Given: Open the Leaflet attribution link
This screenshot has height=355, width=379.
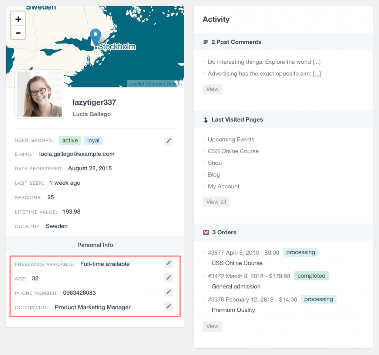Looking at the screenshot, I should tap(137, 84).
